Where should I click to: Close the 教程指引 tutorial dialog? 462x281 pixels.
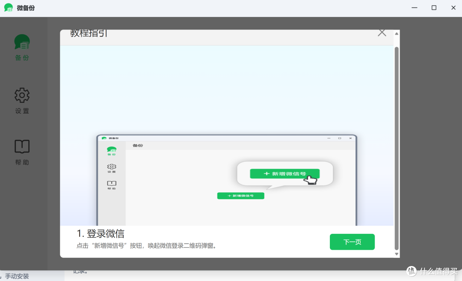[382, 33]
